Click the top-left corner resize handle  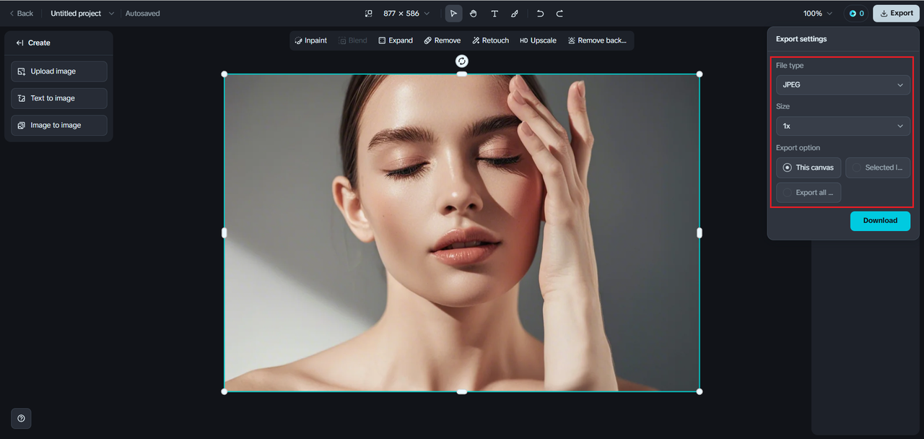225,74
